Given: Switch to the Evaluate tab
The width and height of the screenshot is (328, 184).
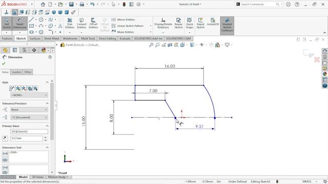Looking at the screenshot, I should point(125,39).
